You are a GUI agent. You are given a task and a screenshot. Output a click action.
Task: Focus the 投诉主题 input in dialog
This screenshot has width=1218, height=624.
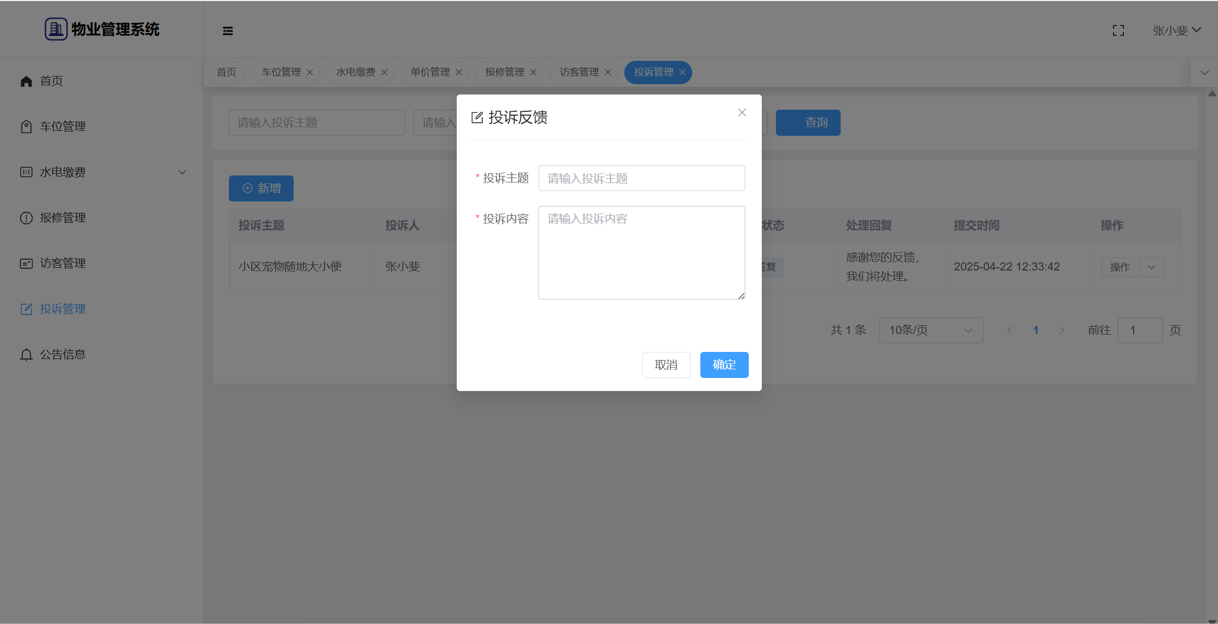pos(641,178)
